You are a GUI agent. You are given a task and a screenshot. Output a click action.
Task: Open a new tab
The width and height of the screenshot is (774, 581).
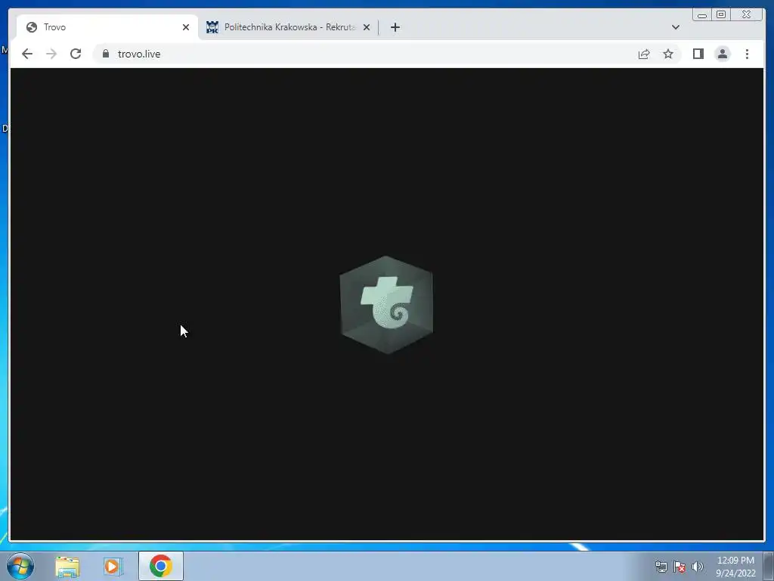(x=395, y=27)
